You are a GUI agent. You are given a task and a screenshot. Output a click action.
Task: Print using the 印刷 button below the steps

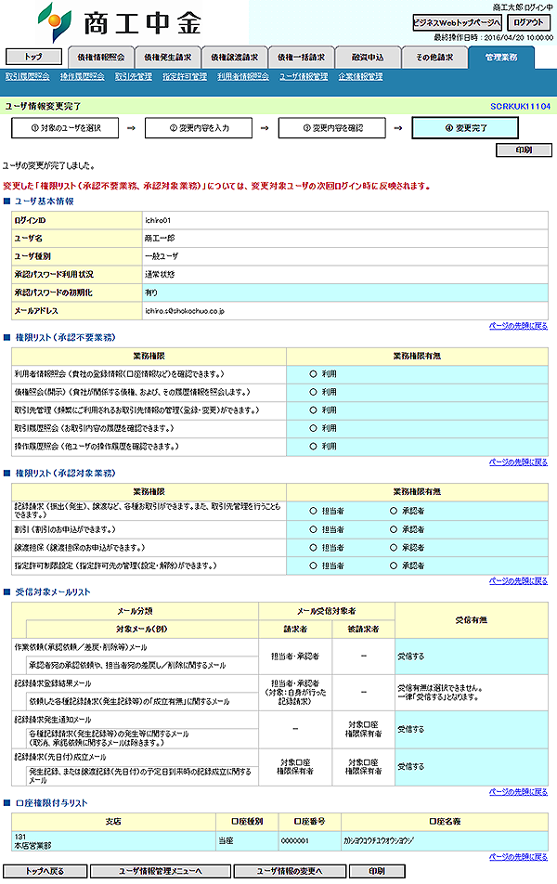point(524,150)
